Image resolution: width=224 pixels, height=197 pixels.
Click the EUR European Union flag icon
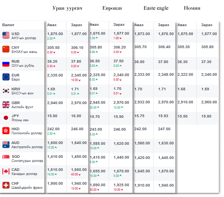click(x=6, y=77)
